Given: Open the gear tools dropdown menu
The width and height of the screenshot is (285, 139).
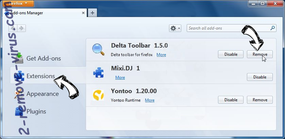Looking at the screenshot, I should 175,28.
